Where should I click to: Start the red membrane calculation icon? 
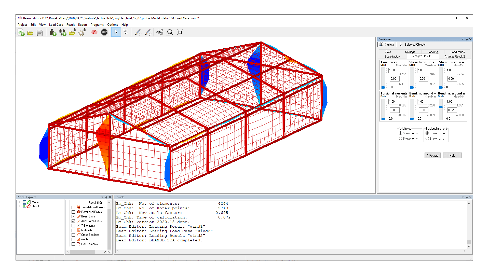94,32
